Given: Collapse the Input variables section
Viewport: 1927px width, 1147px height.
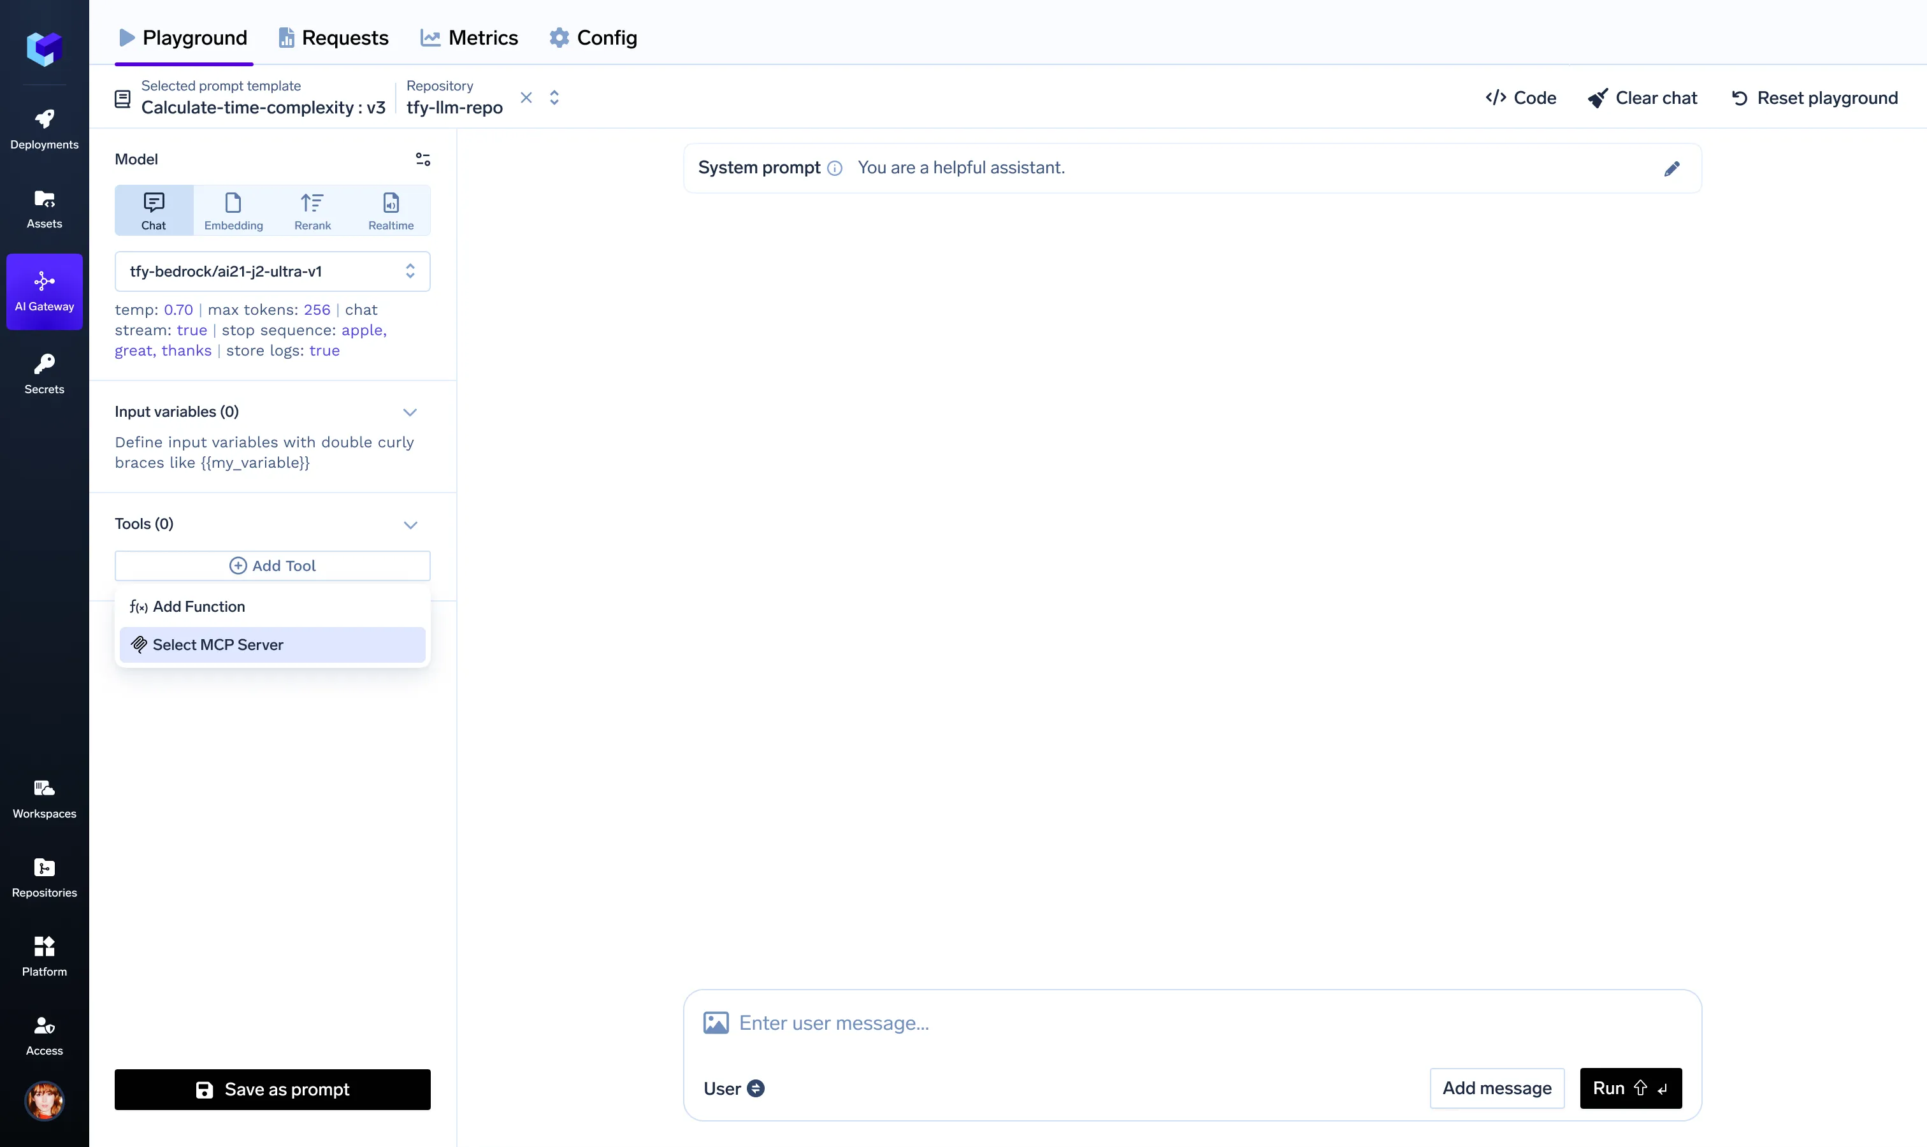Looking at the screenshot, I should (x=410, y=412).
